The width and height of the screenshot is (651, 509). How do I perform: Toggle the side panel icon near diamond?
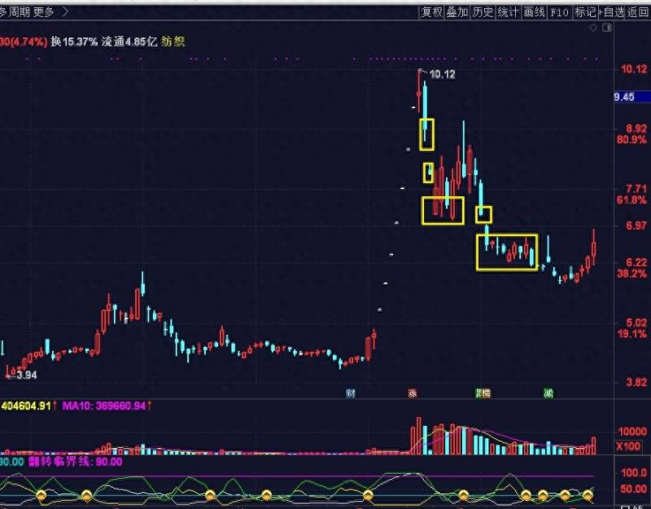click(x=607, y=28)
